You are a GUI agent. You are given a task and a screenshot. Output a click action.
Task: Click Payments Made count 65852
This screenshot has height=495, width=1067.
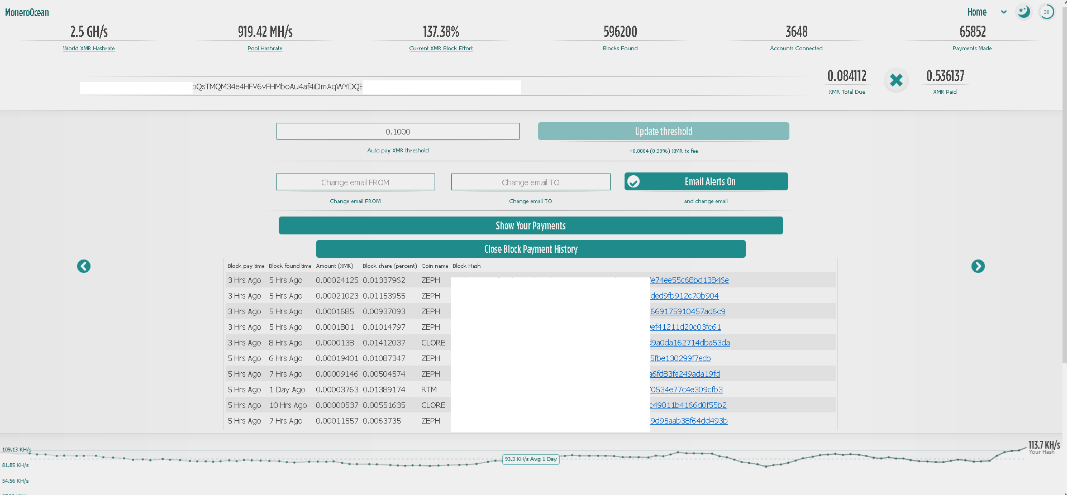973,32
